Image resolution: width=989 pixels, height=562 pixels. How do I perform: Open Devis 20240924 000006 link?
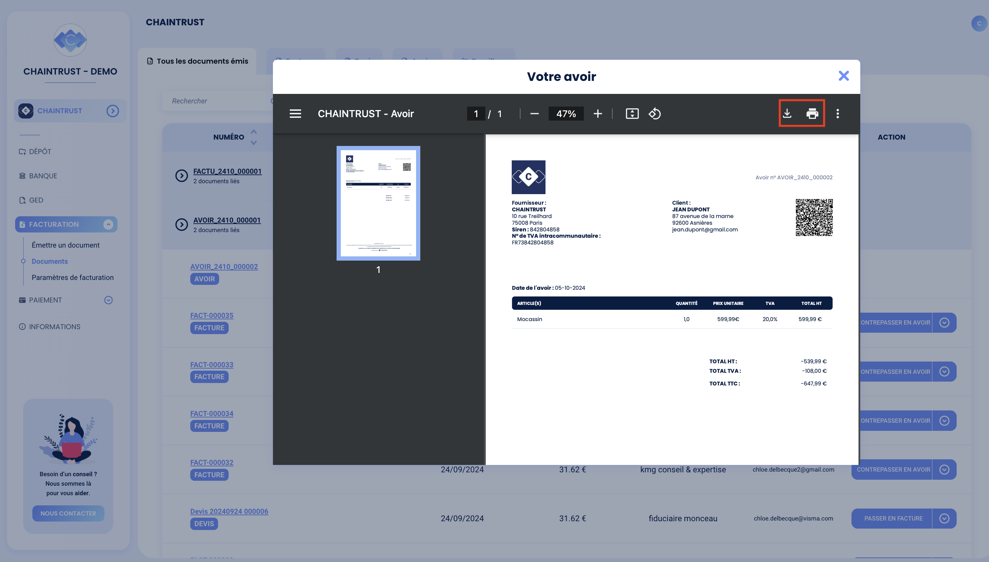(229, 511)
